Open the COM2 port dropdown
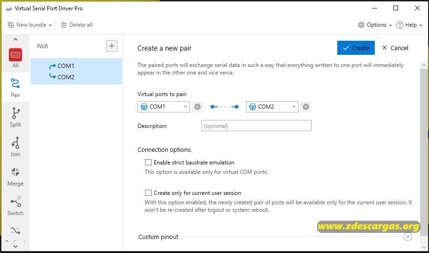This screenshot has width=429, height=253. coord(272,107)
